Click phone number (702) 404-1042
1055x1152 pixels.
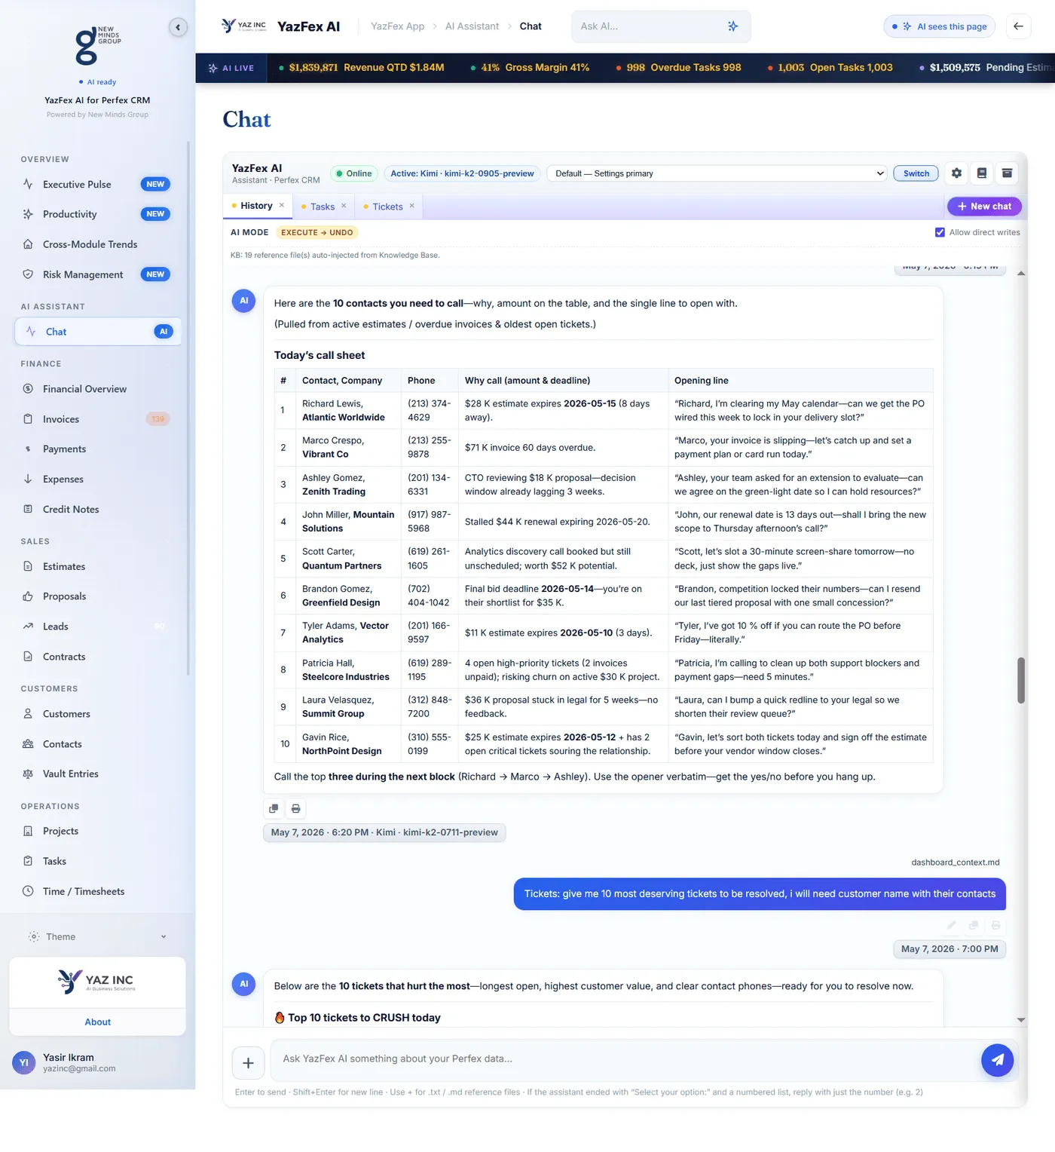click(429, 596)
